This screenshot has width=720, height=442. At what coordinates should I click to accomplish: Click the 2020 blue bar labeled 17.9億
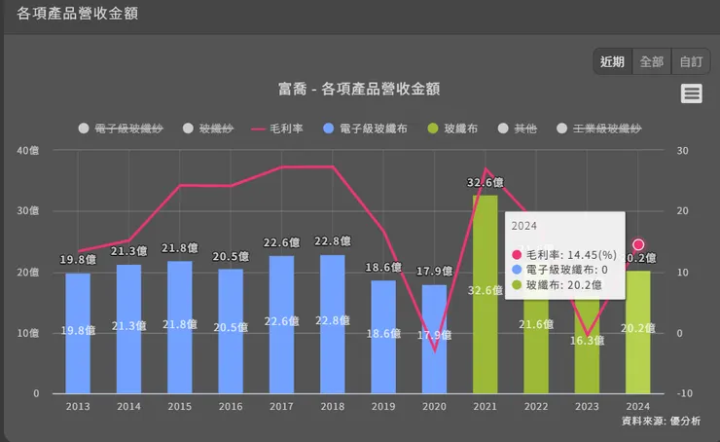tap(434, 339)
